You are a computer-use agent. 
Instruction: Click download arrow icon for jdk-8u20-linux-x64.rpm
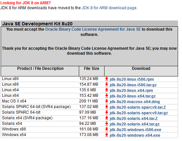[106, 90]
